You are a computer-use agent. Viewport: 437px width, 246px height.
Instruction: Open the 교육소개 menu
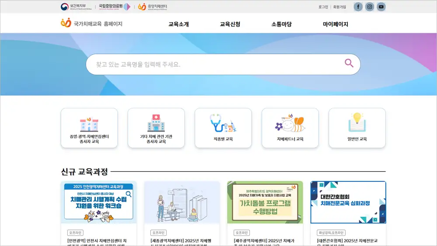178,24
